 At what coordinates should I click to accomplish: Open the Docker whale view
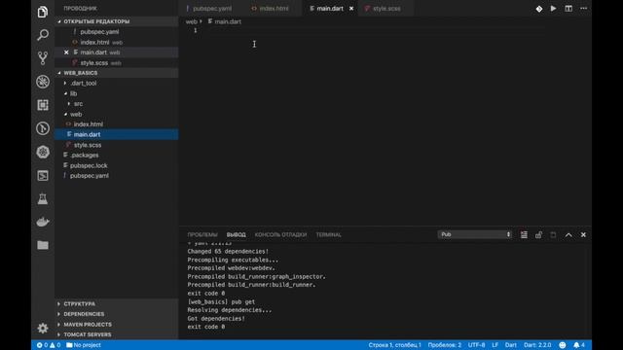click(x=43, y=222)
